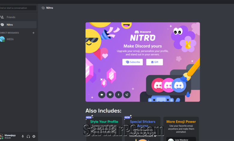Click the khawajayy user avatar
234x141 pixels.
(1, 136)
